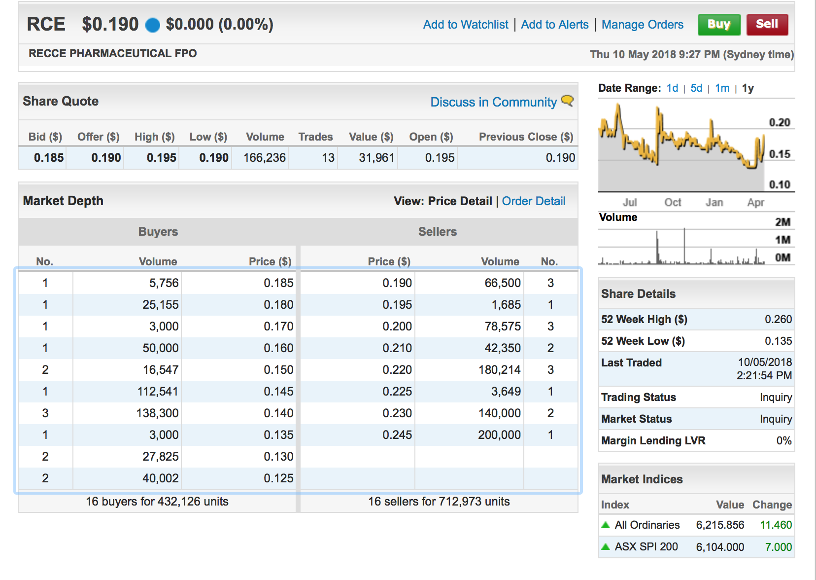
Task: Open Discuss in Community link
Action: (x=493, y=102)
